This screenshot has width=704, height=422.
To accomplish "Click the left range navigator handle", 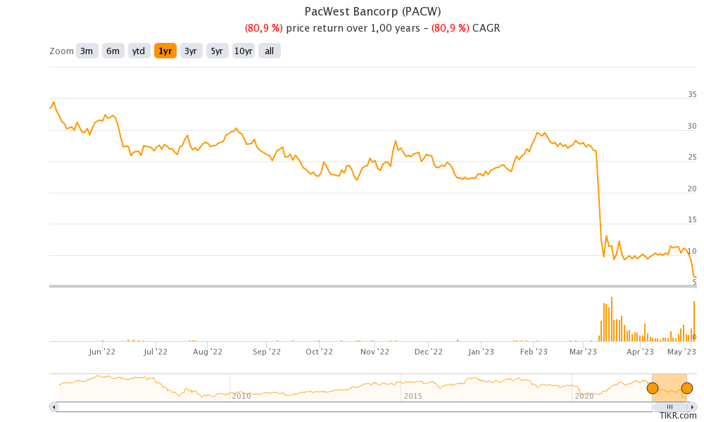I will click(x=653, y=388).
